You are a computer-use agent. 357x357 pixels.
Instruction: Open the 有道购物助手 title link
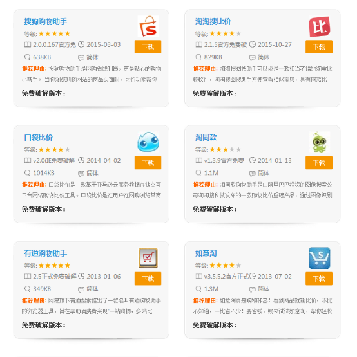[45, 253]
